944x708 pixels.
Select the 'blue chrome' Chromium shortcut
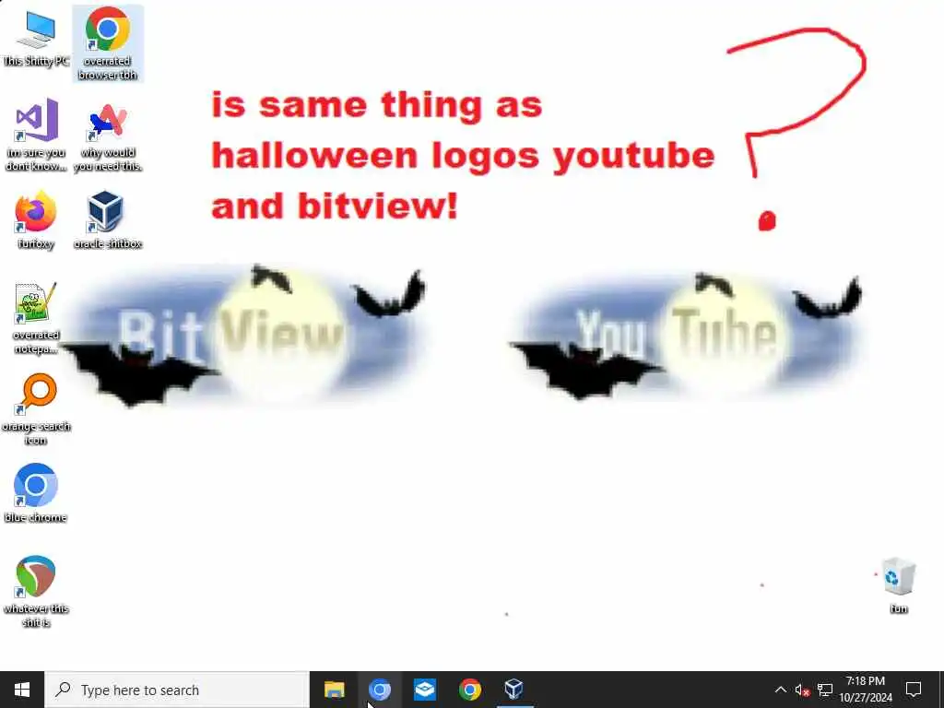coord(36,493)
